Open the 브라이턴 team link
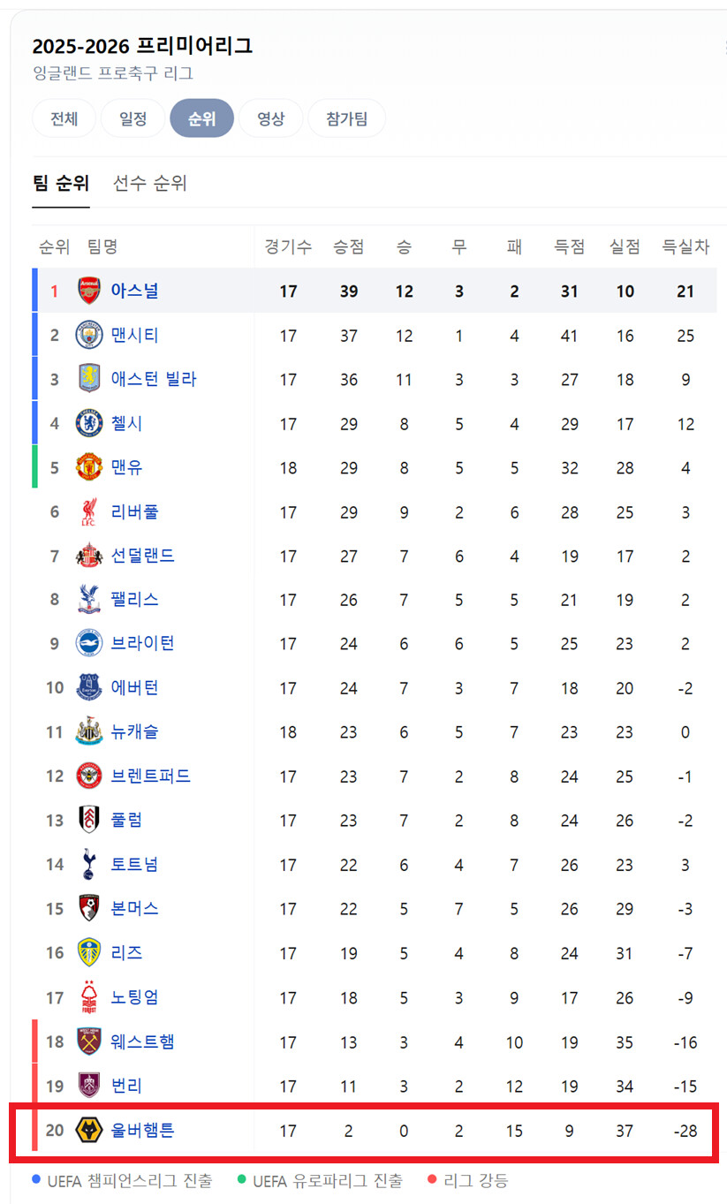The image size is (727, 1204). tap(142, 644)
